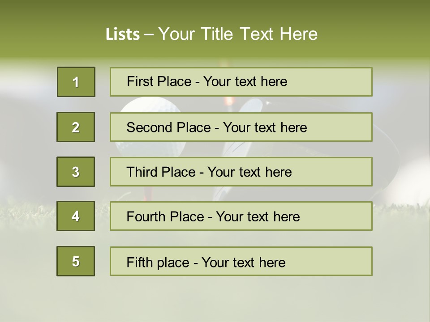Click the Fifth place text box

pos(241,261)
